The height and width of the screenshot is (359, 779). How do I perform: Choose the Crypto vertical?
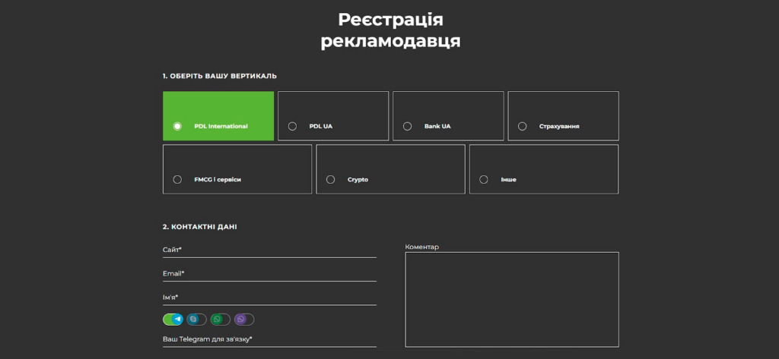pos(390,169)
